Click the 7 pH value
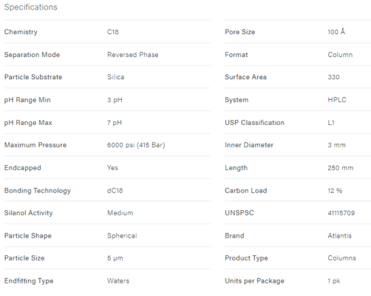The image size is (371, 296). click(115, 123)
